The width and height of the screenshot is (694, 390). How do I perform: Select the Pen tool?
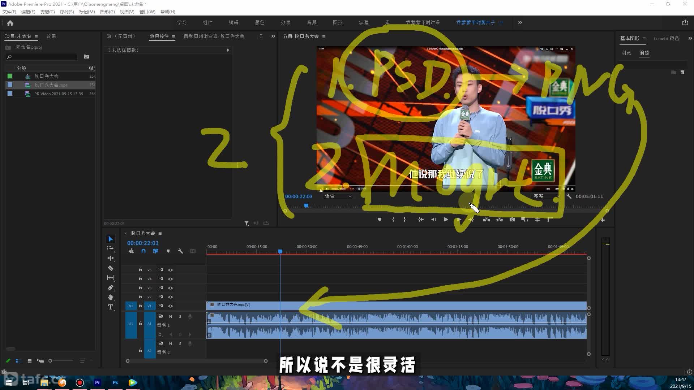click(111, 288)
